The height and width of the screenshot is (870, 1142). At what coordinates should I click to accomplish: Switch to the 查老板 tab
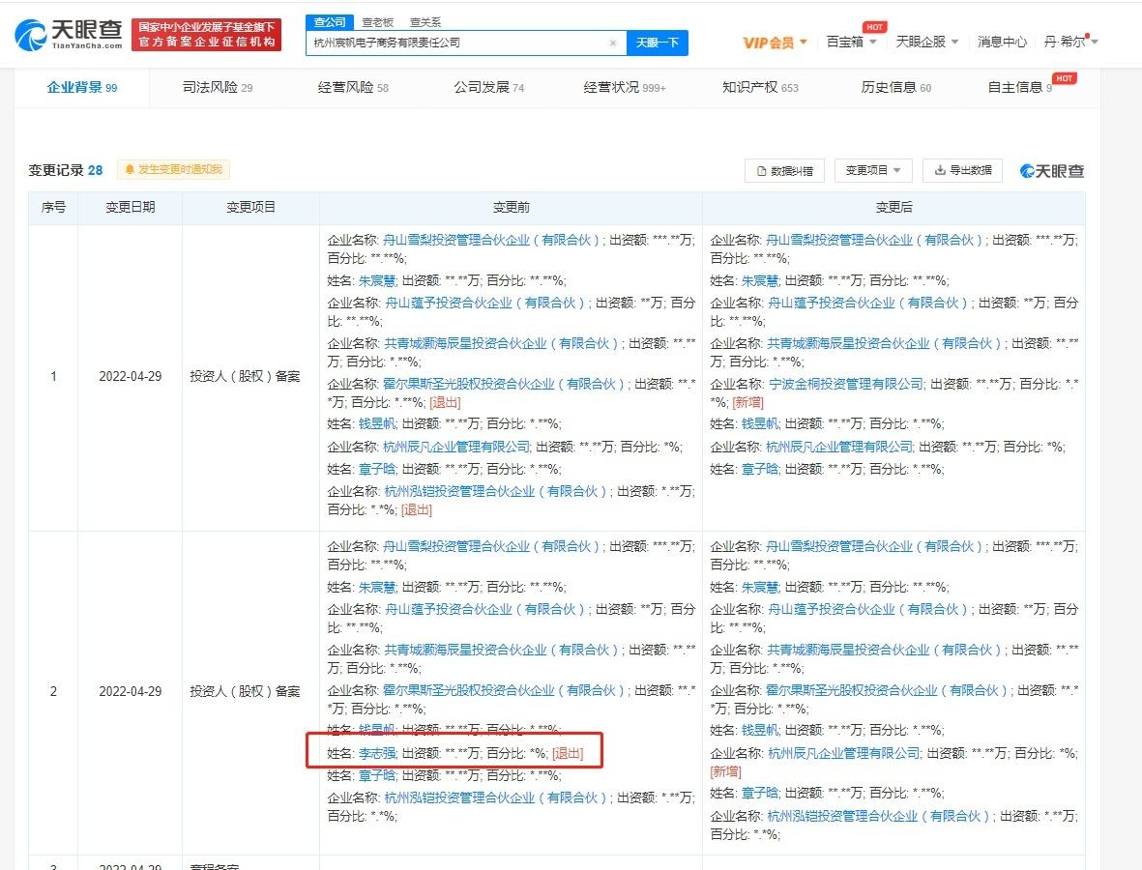click(377, 21)
